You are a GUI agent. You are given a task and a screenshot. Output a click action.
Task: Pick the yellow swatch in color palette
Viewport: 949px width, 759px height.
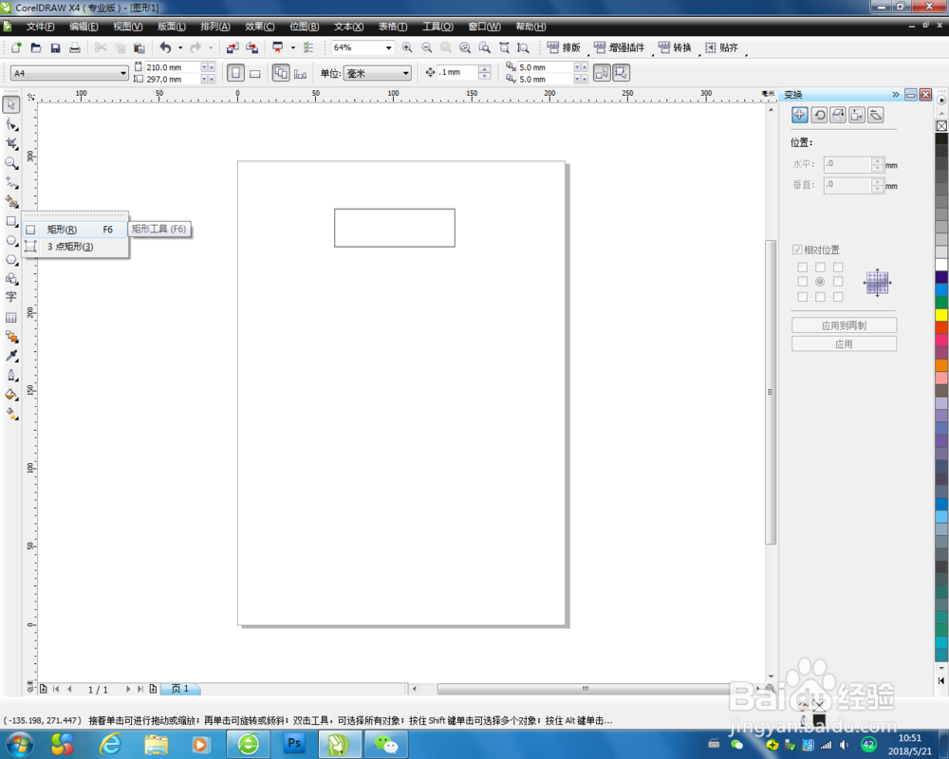click(941, 315)
